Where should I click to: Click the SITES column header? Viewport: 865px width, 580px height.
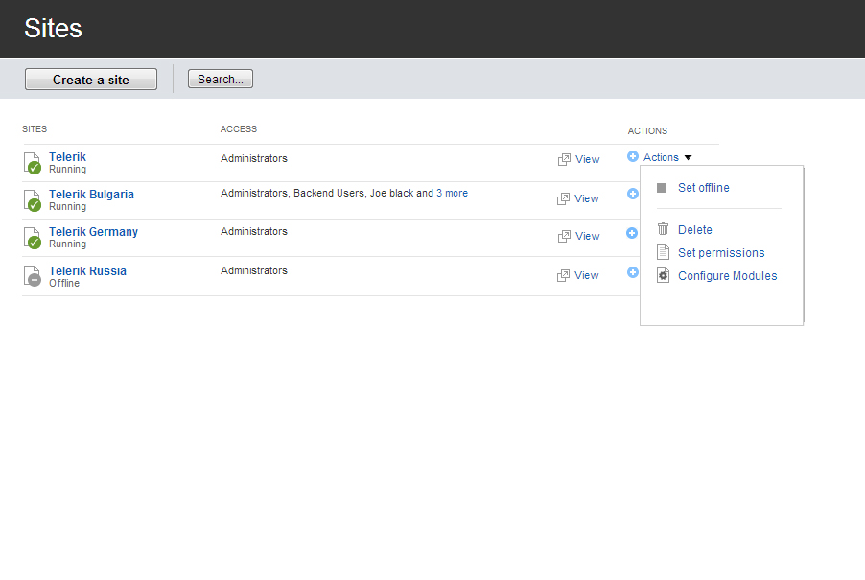click(35, 129)
